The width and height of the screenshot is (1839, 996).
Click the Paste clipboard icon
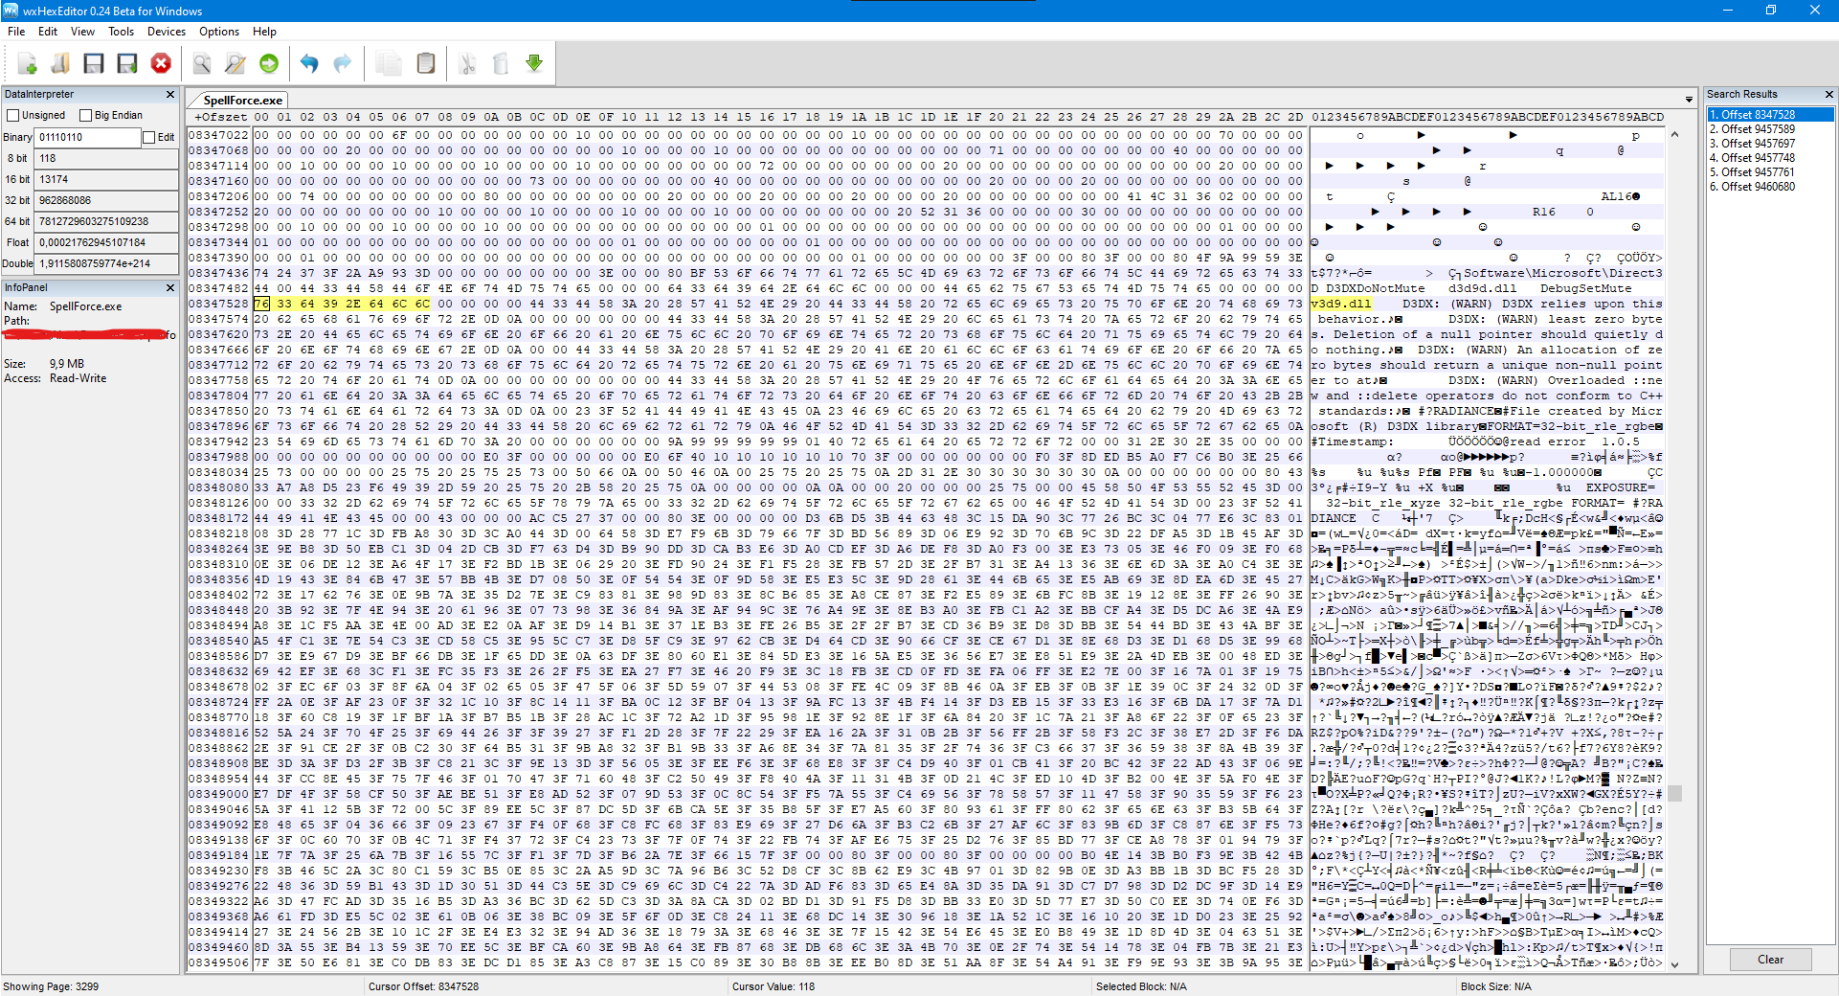[426, 63]
